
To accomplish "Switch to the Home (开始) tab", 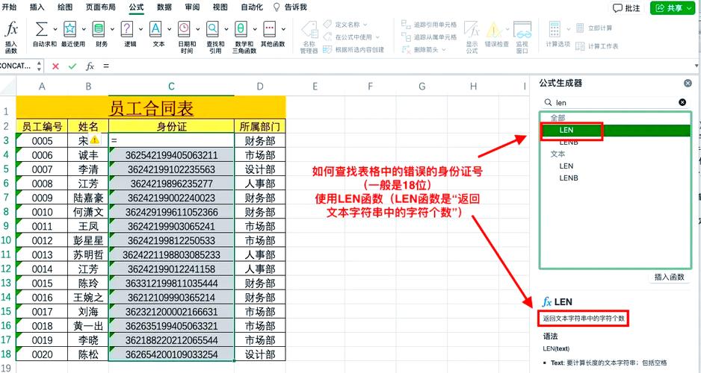I will 9,7.
